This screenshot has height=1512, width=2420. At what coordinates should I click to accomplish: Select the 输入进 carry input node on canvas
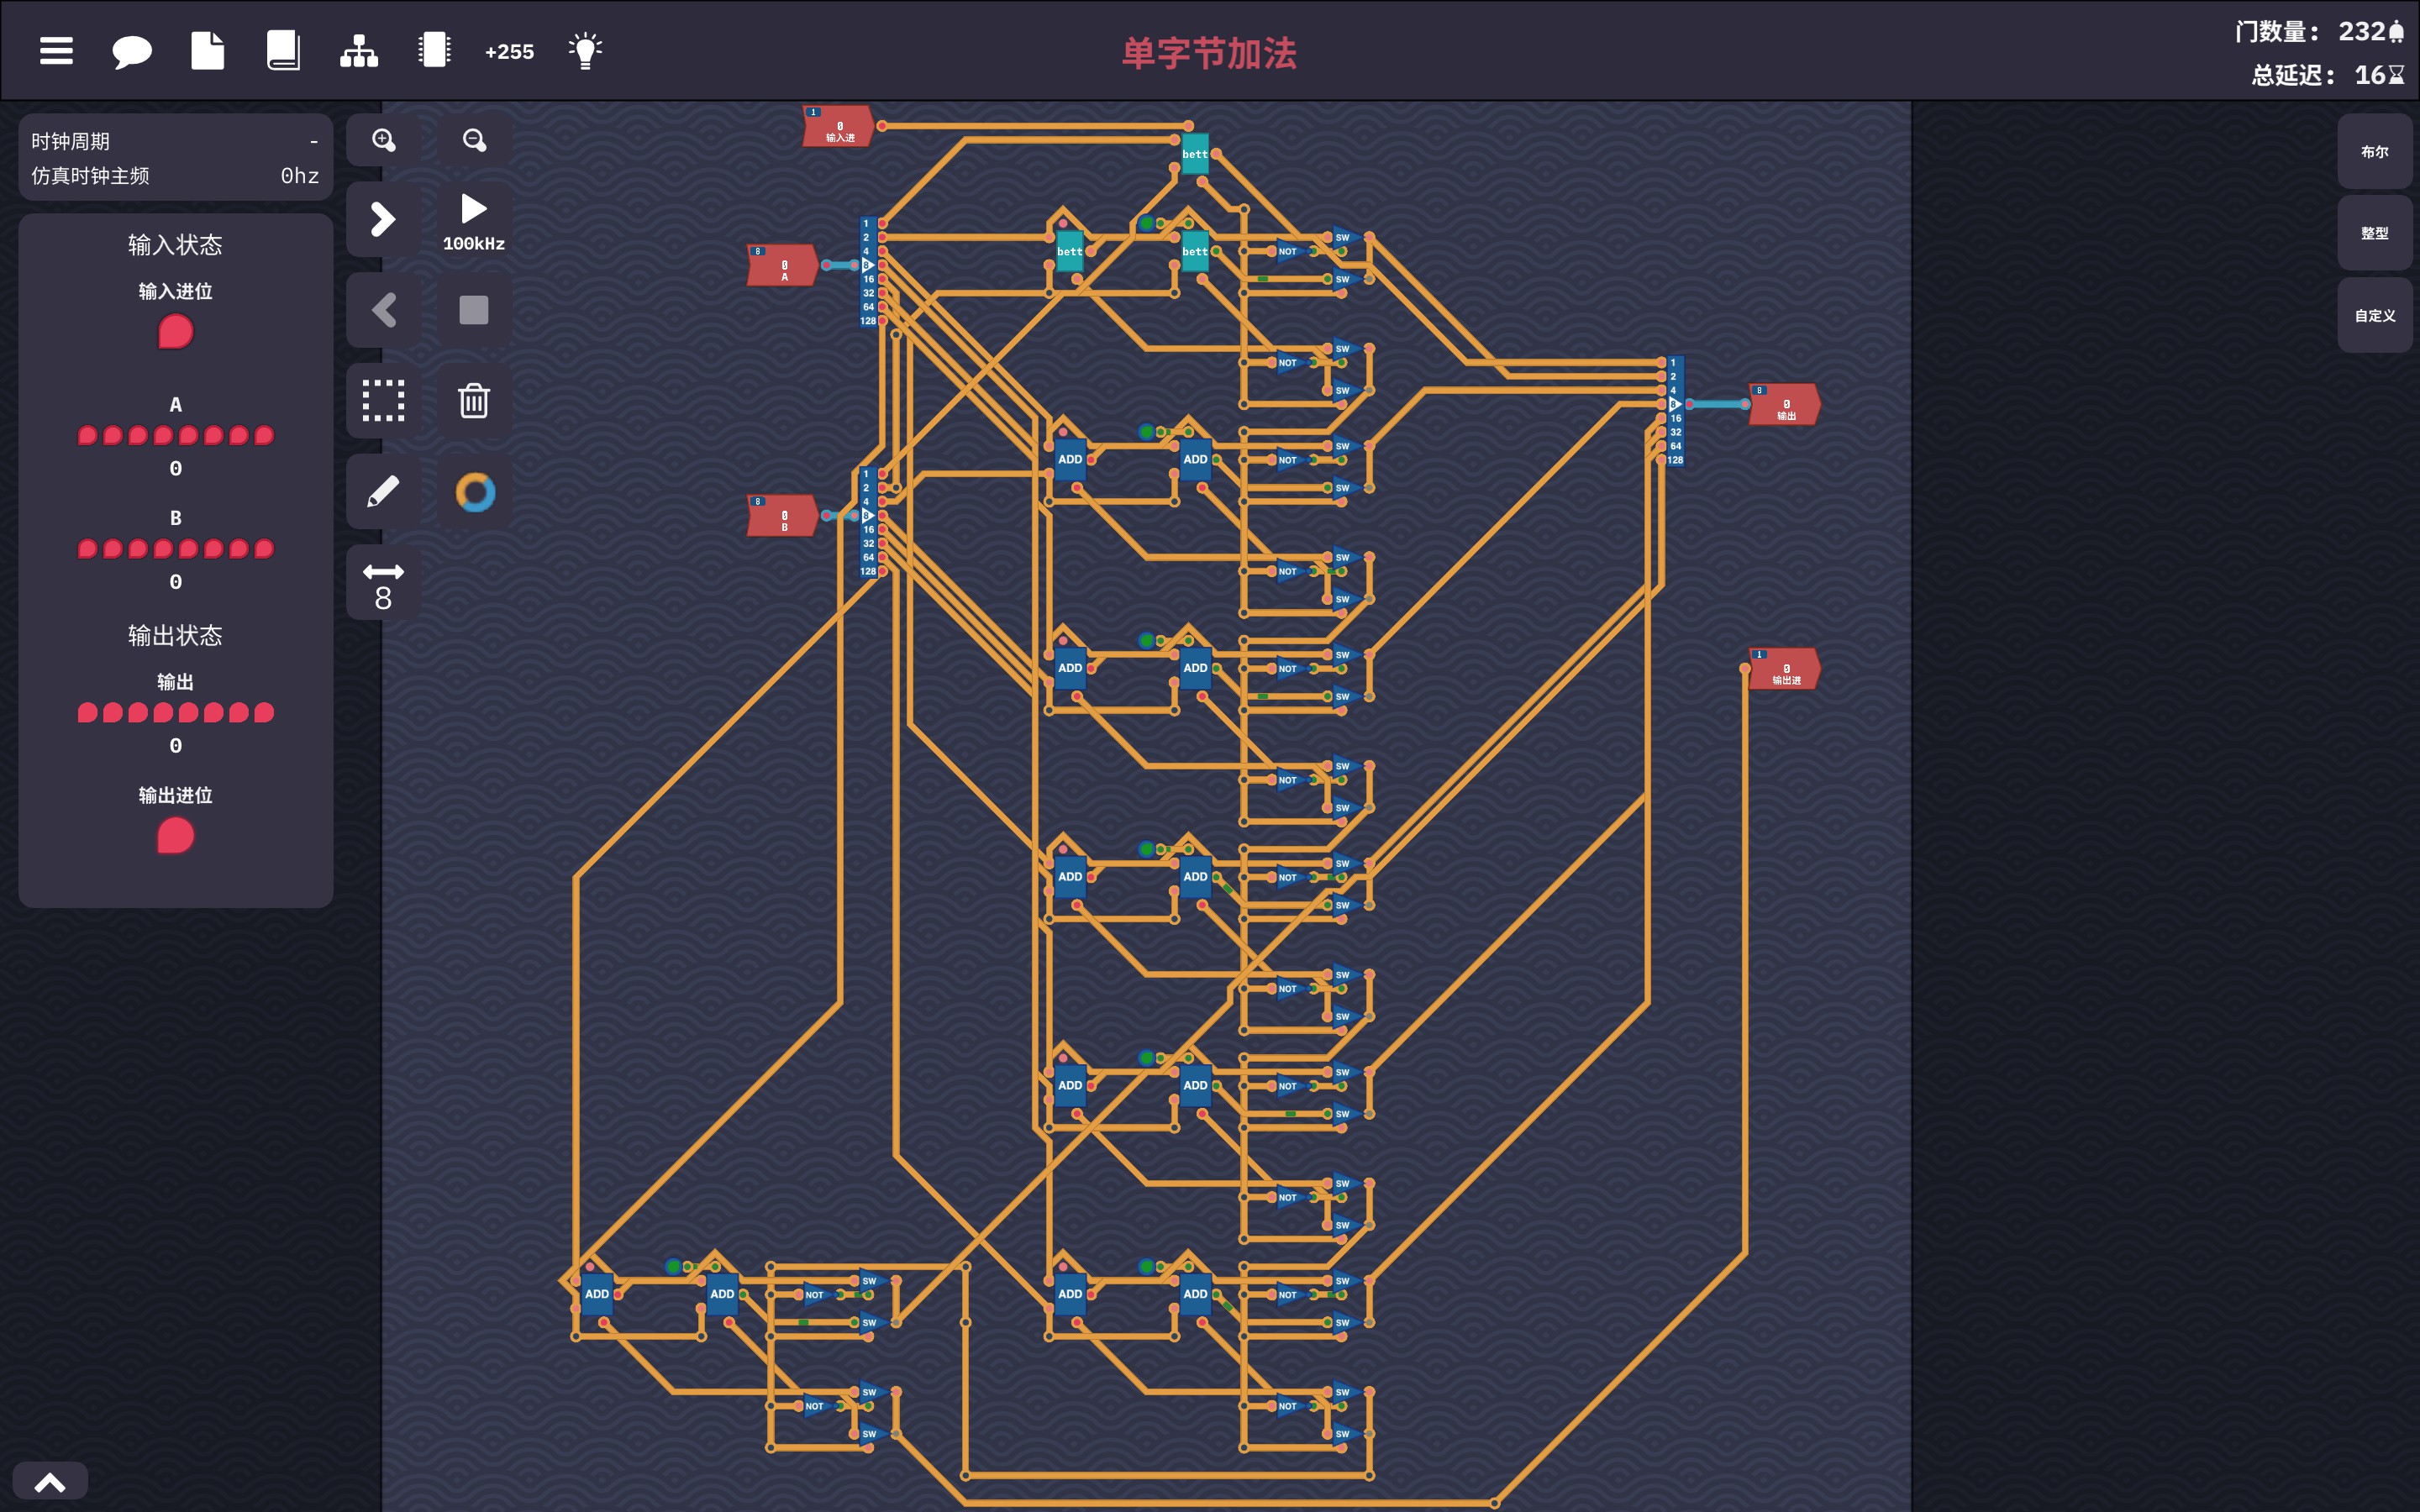pos(838,127)
